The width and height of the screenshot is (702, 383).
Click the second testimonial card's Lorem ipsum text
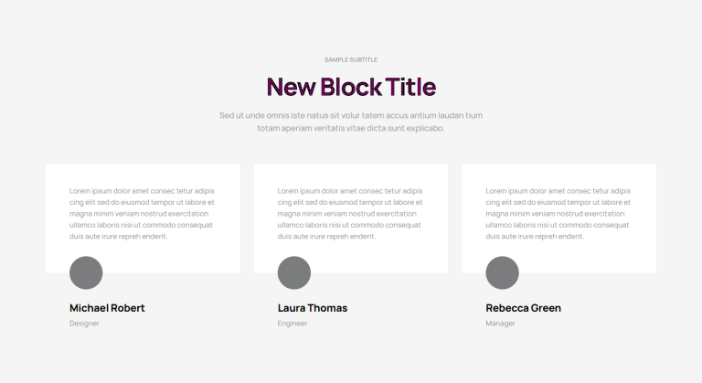point(350,214)
